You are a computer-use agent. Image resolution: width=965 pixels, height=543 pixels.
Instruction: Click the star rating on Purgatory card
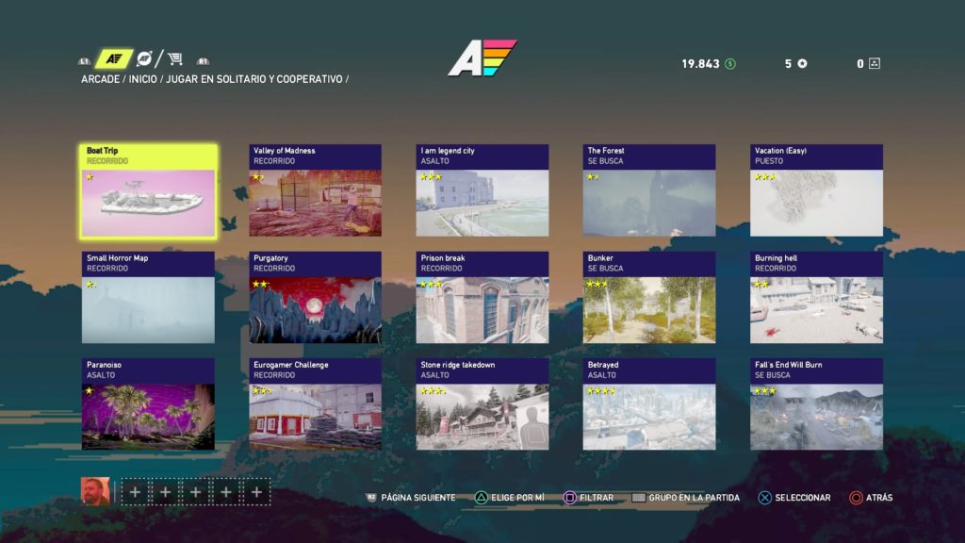pyautogui.click(x=260, y=284)
